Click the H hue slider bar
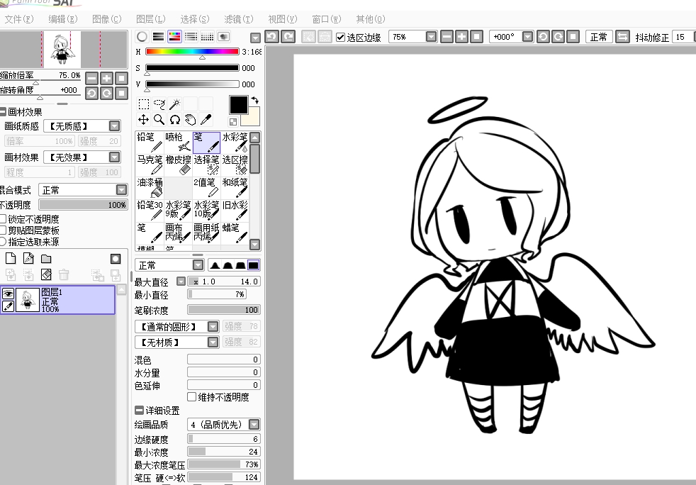 point(192,52)
